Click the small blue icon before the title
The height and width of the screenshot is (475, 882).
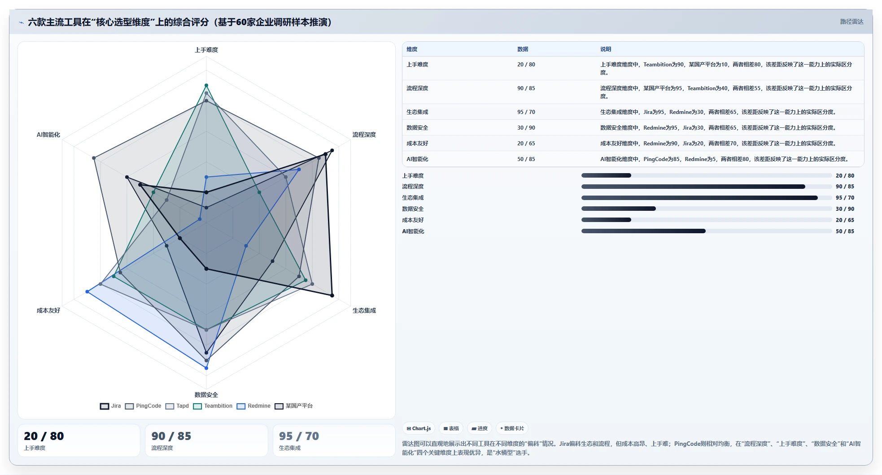click(21, 22)
